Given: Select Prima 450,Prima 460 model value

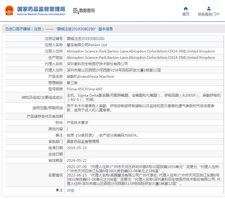Looking at the screenshot, I should [x=84, y=89].
